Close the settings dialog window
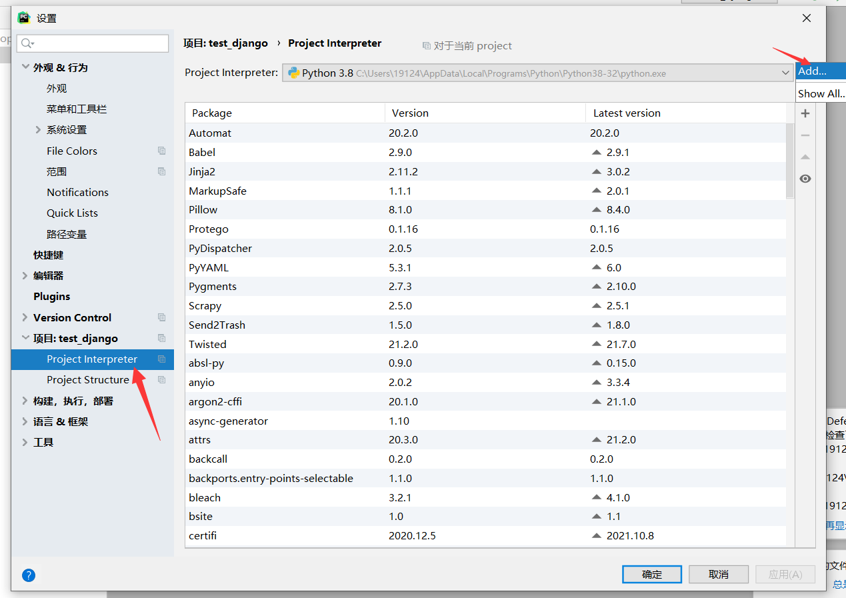846x598 pixels. pos(807,18)
